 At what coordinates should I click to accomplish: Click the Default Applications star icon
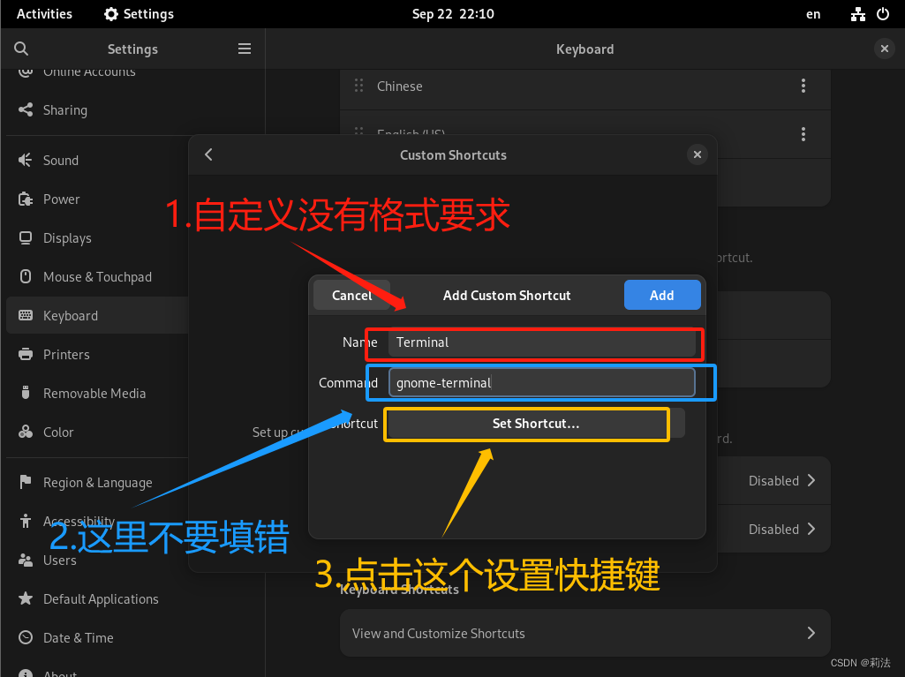26,598
